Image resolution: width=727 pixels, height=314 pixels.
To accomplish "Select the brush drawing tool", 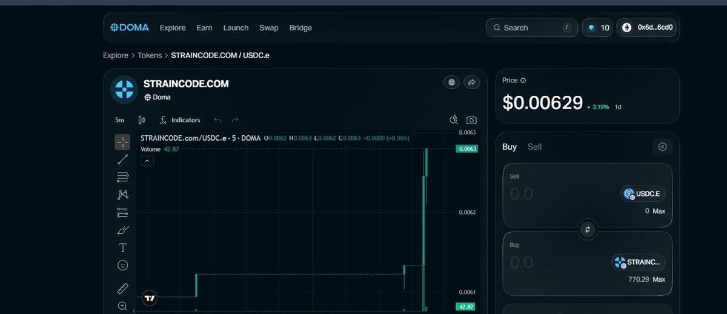I will point(122,230).
